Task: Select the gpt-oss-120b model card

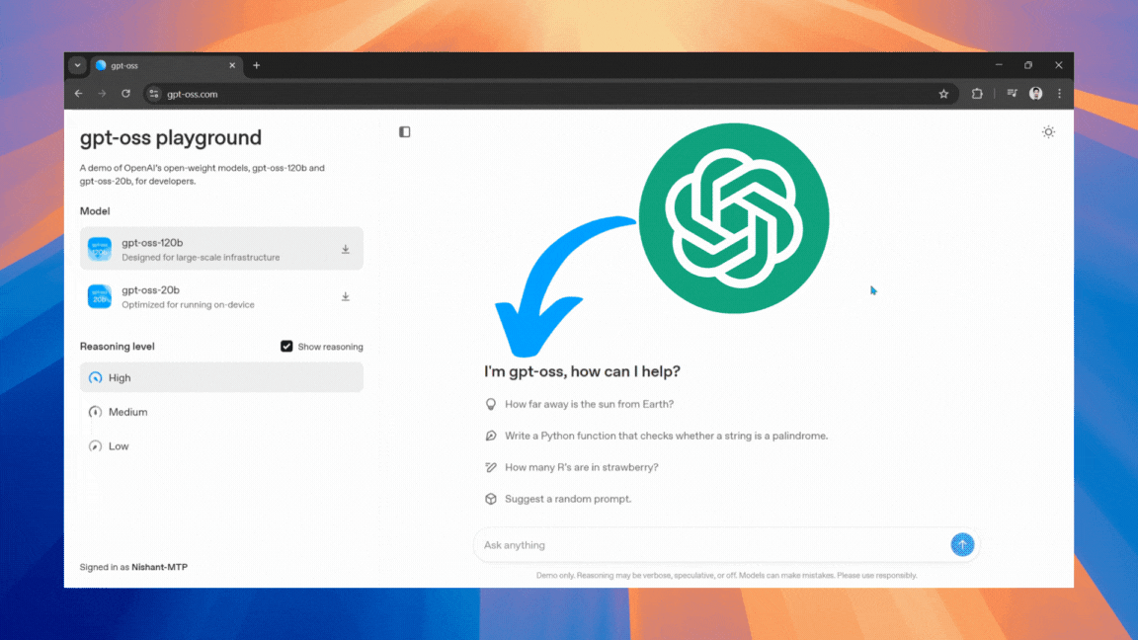Action: pyautogui.click(x=221, y=249)
